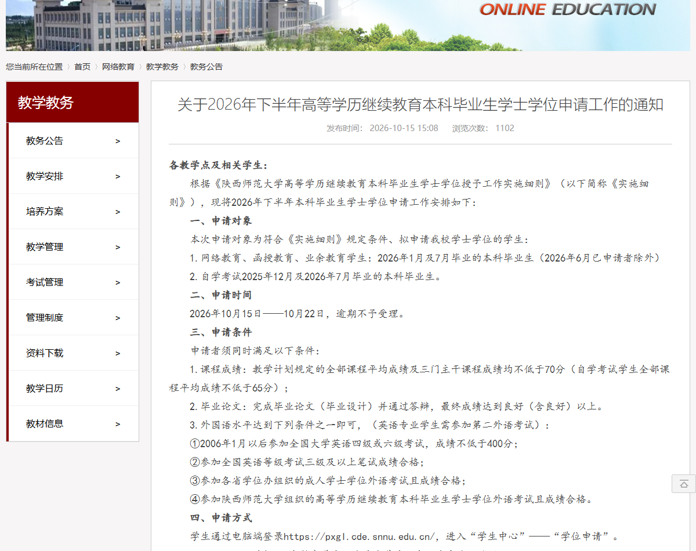This screenshot has width=696, height=551.
Task: Click the heading 一、申请对象
Action: pyautogui.click(x=221, y=221)
